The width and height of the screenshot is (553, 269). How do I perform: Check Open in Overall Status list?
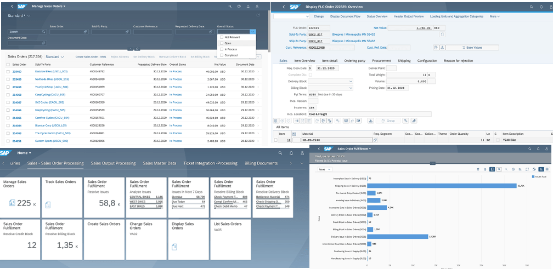pos(222,43)
